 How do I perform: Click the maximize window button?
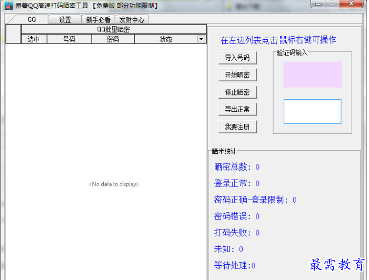point(332,4)
